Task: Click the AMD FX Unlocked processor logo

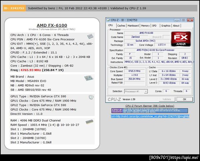Action: 181,39
